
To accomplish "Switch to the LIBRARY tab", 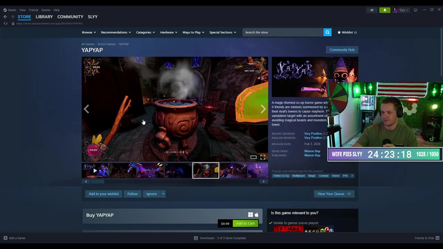I will coord(44,17).
